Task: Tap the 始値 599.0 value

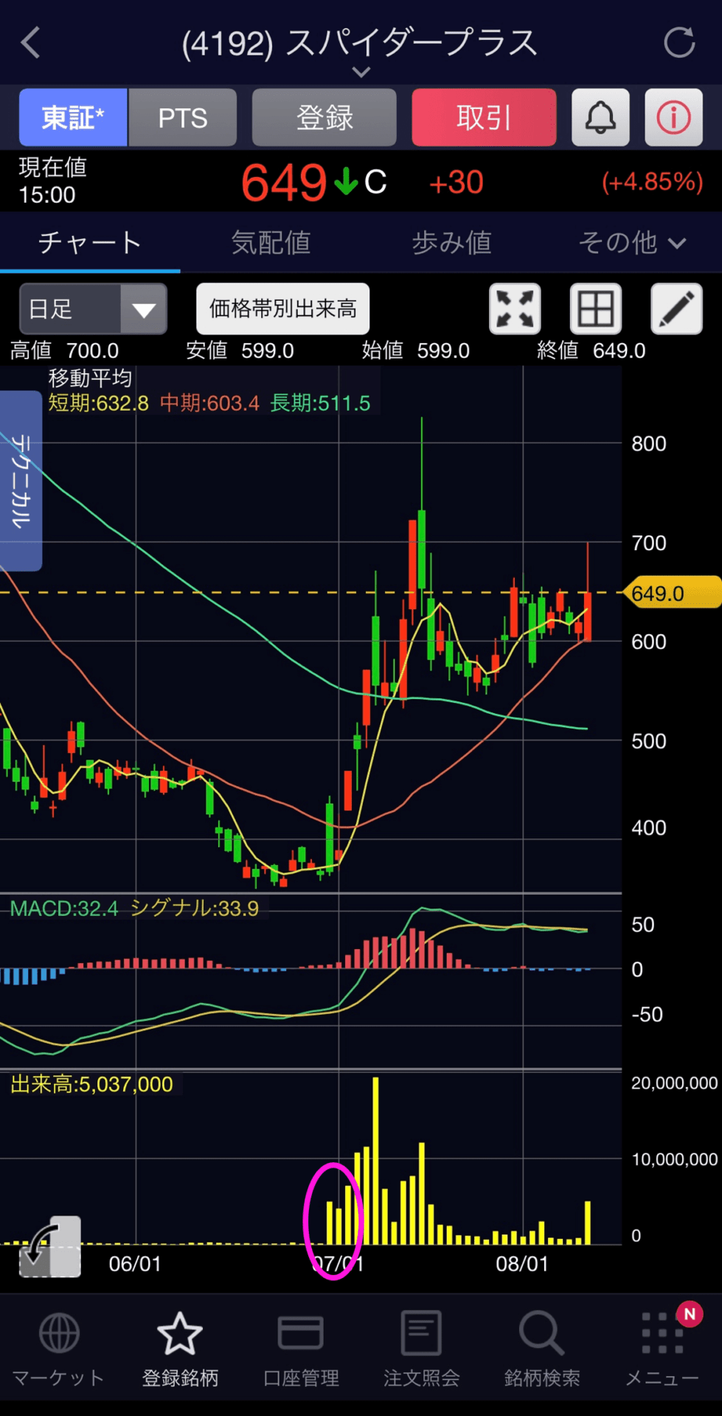Action: tap(415, 350)
